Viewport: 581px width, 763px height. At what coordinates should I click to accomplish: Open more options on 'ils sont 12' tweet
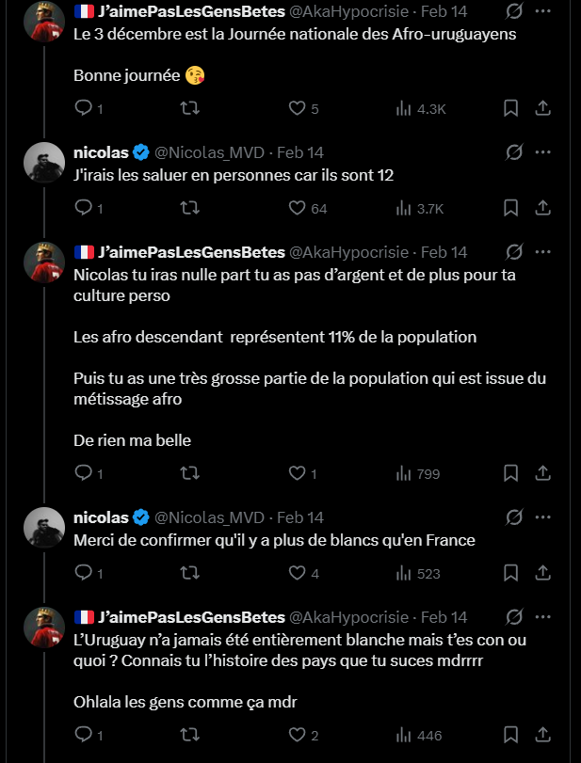(543, 151)
